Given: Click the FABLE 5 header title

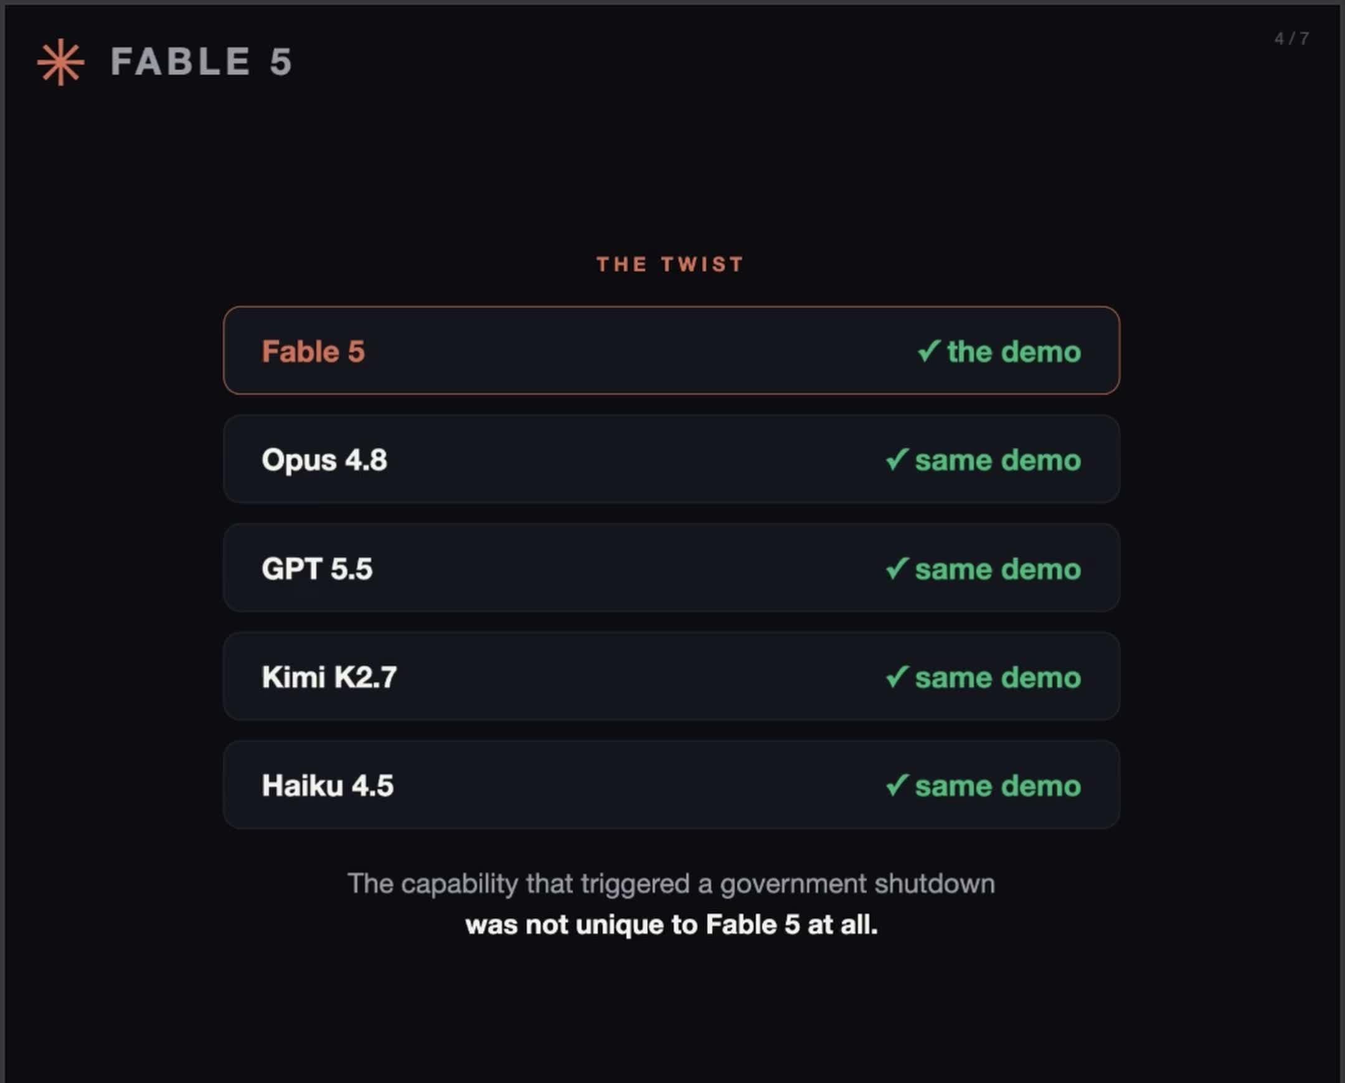Looking at the screenshot, I should tap(201, 62).
